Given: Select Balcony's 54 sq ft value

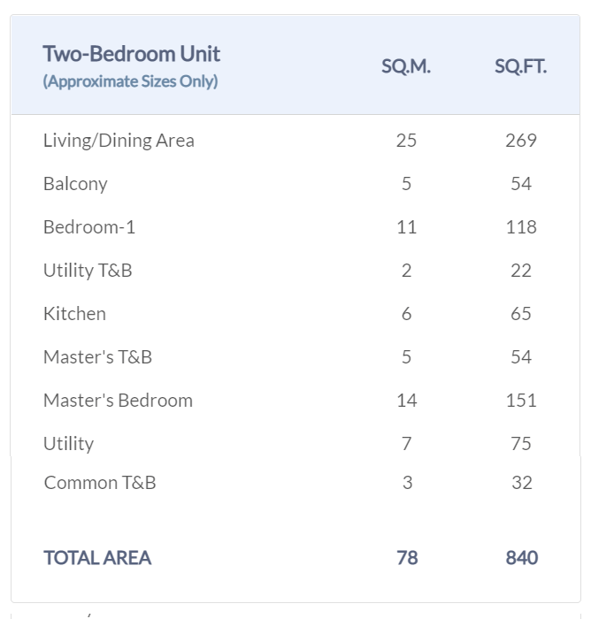Looking at the screenshot, I should [521, 184].
